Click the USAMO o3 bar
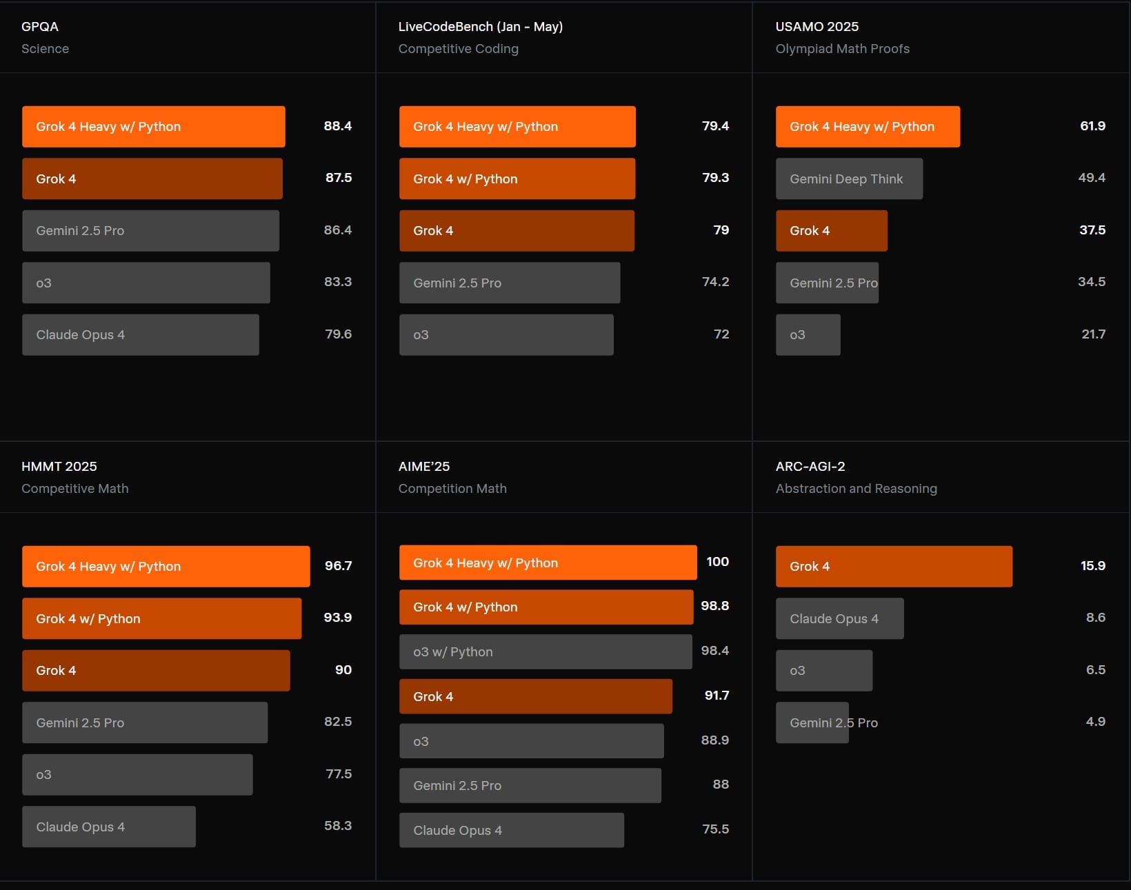1131x890 pixels. point(808,335)
